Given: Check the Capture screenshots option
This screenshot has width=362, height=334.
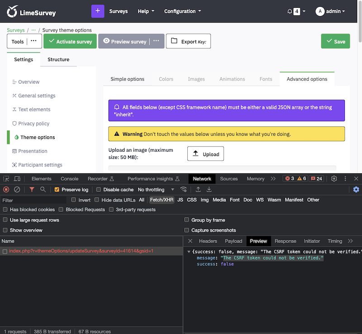Looking at the screenshot, I should (187, 230).
